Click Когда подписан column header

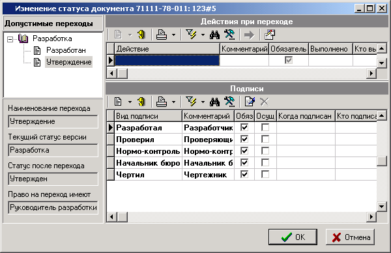(x=306, y=116)
